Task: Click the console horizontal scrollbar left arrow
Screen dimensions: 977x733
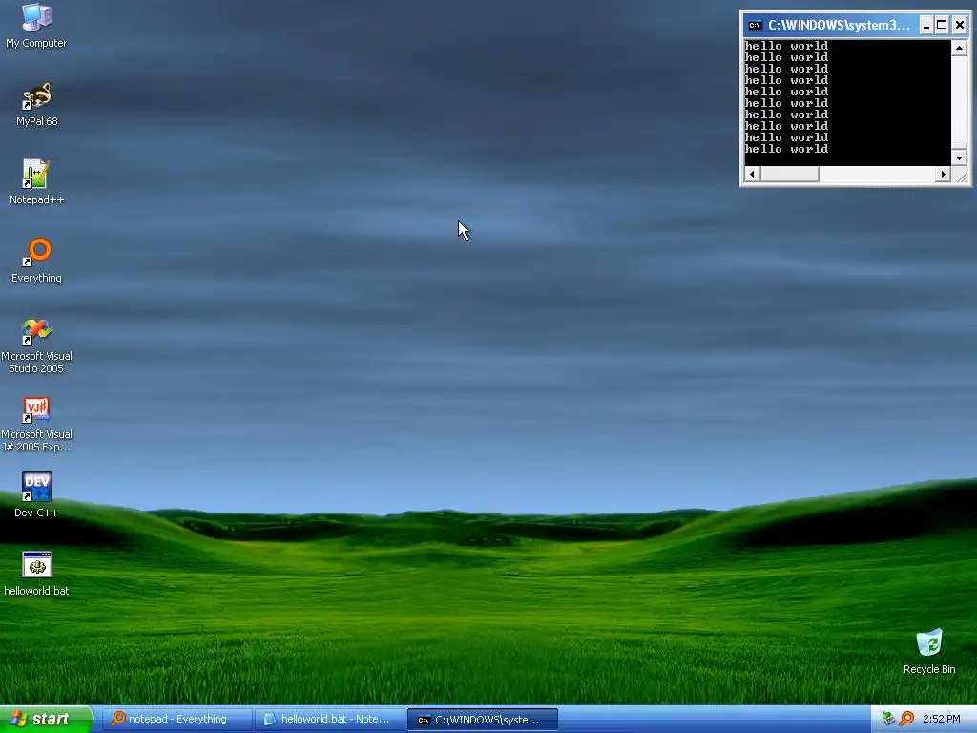Action: pyautogui.click(x=752, y=174)
